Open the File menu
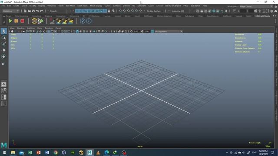278x156 pixels. [3, 6]
